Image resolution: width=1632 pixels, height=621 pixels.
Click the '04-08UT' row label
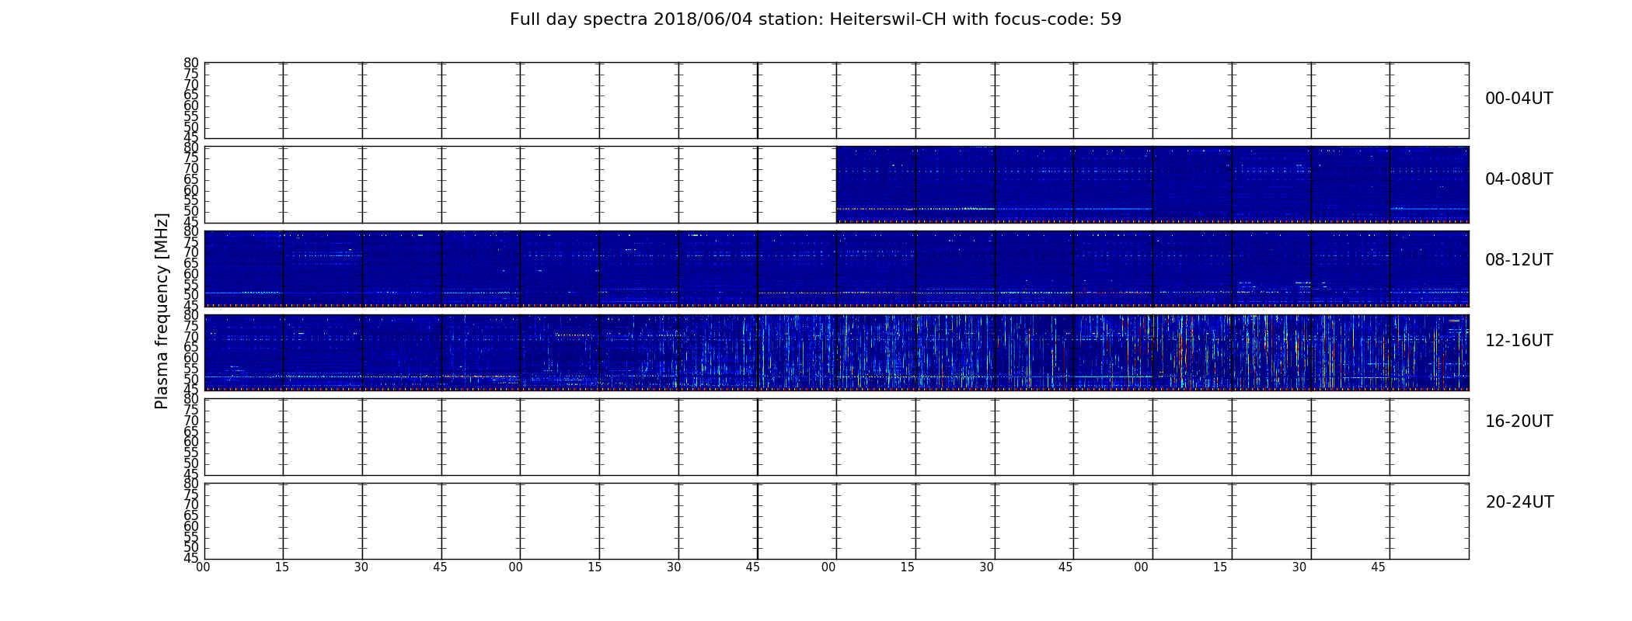[x=1519, y=179]
